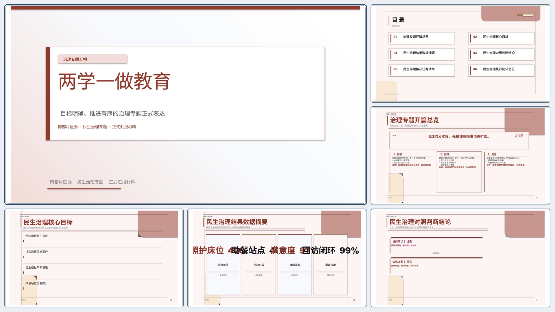
Task: Click the 3. 复盘 column heading
Action: (492, 155)
